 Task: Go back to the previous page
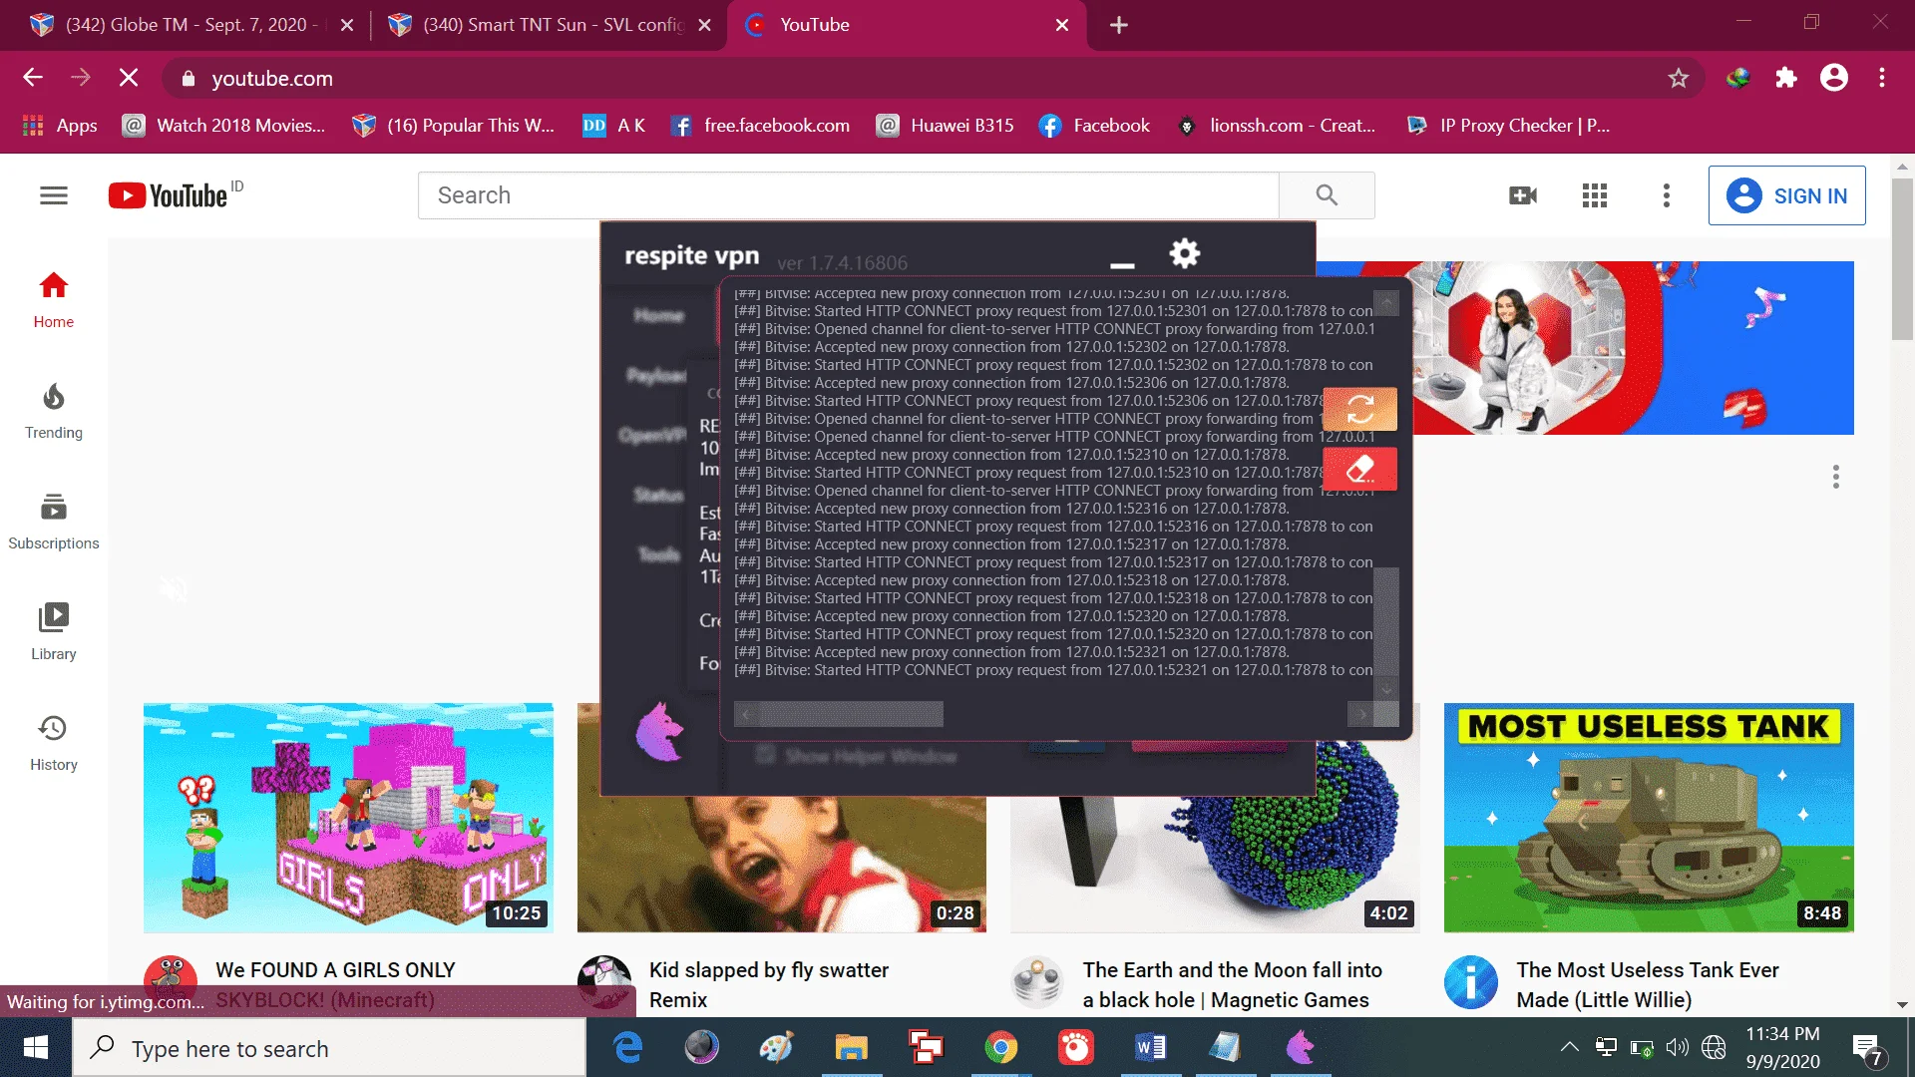(x=33, y=78)
